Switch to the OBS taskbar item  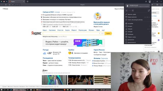[79, 90]
